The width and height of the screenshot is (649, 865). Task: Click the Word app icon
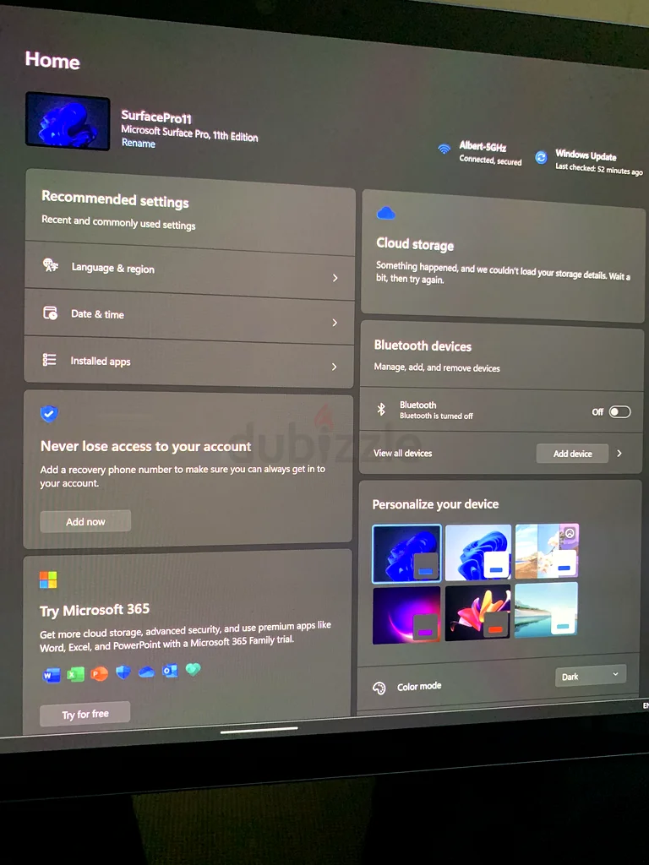52,674
